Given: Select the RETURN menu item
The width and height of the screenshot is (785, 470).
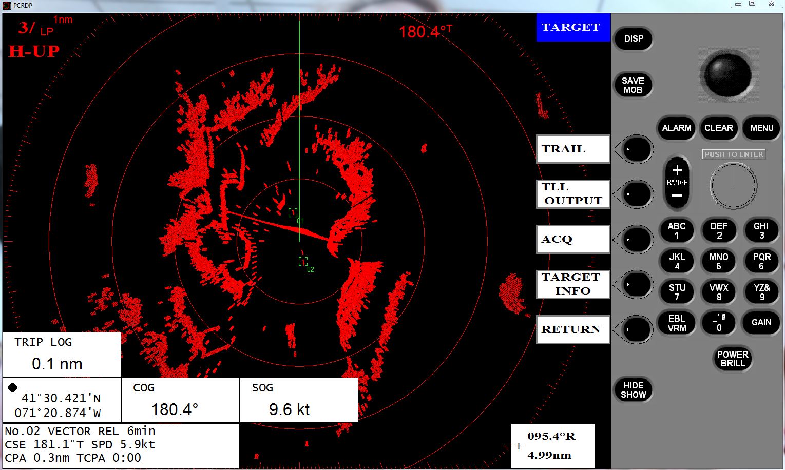Looking at the screenshot, I should (x=572, y=329).
